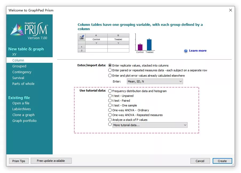This screenshot has height=173, width=241.
Task: Choose Analyze a stack of P values
Action: (x=110, y=120)
